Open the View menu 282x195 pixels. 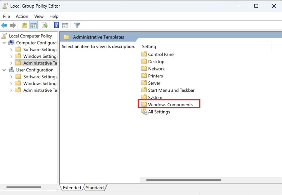click(39, 16)
